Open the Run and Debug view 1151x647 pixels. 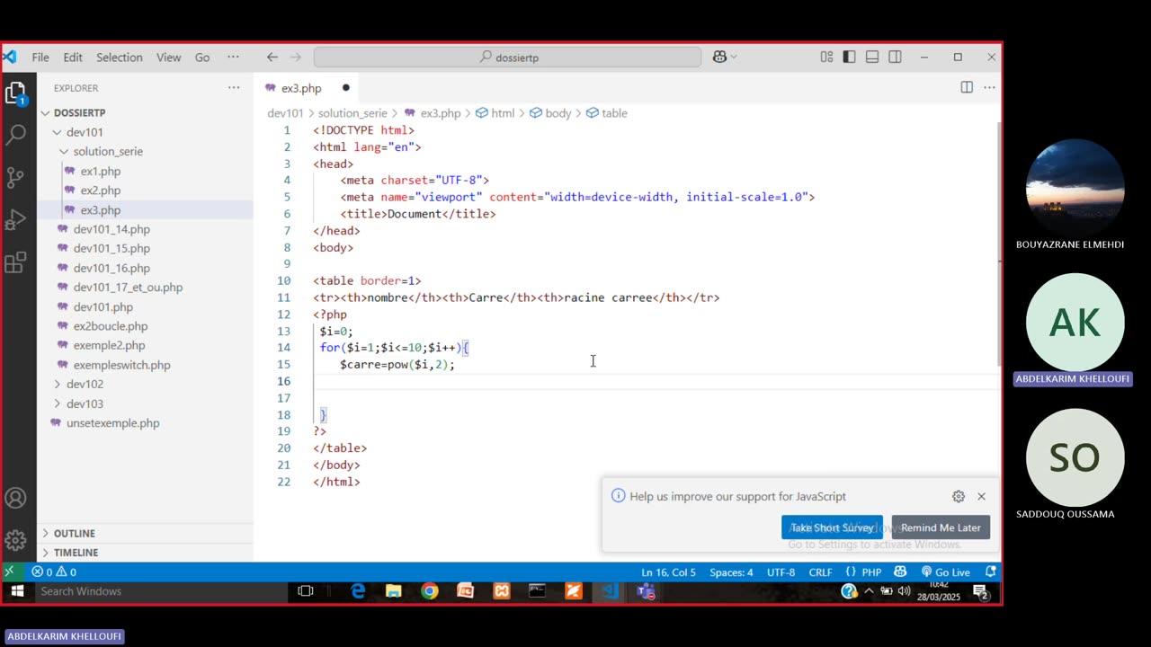click(15, 220)
